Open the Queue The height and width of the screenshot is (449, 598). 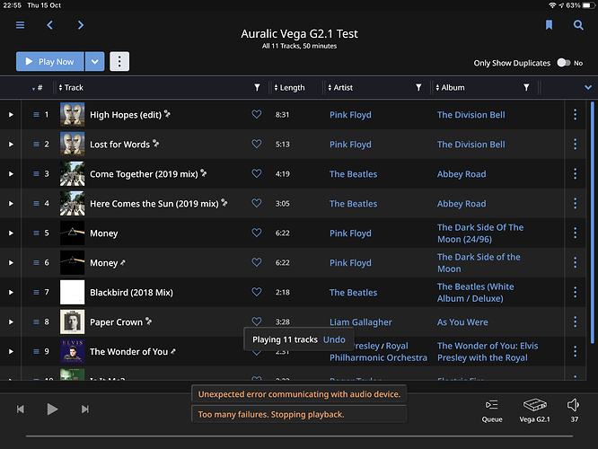[x=491, y=411]
